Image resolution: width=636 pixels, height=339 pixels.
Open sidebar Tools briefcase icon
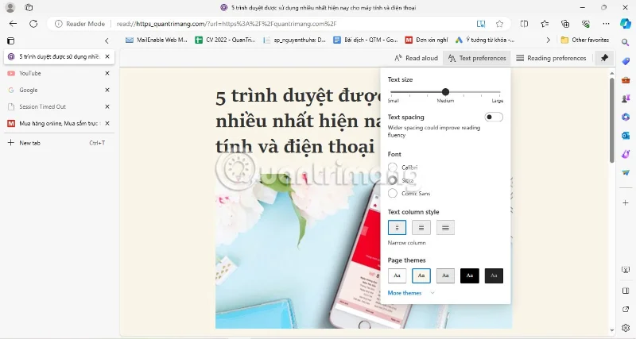pyautogui.click(x=626, y=80)
